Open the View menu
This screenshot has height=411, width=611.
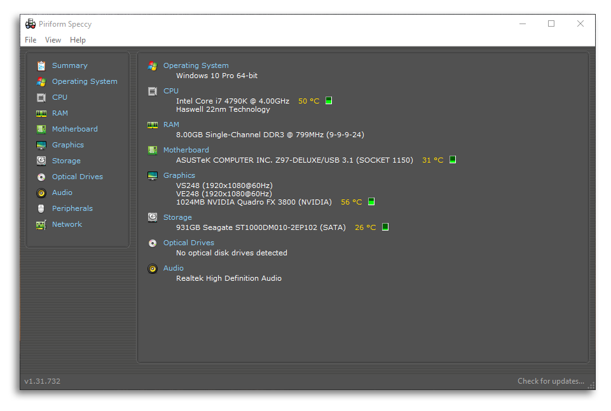point(53,40)
